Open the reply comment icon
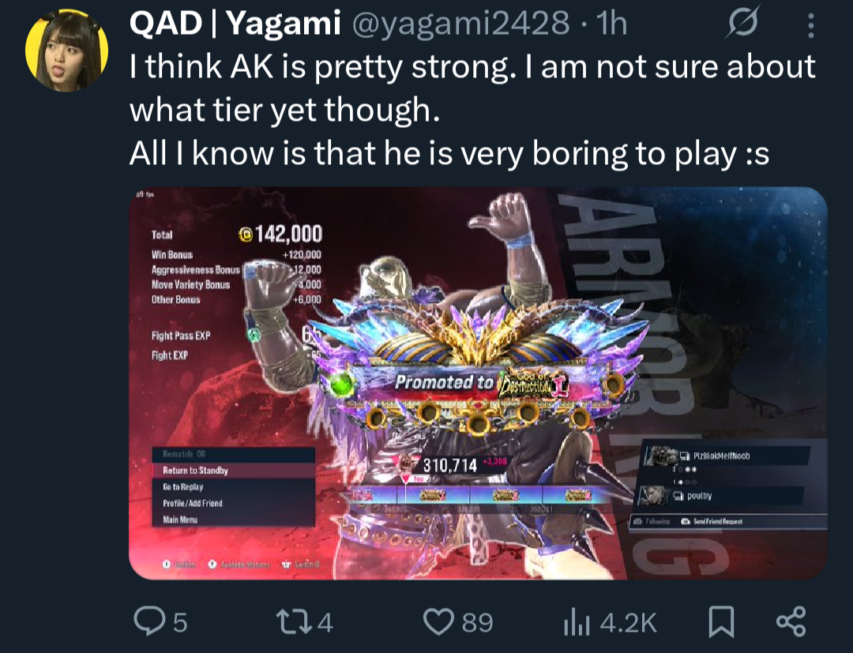The height and width of the screenshot is (653, 853). pyautogui.click(x=148, y=621)
